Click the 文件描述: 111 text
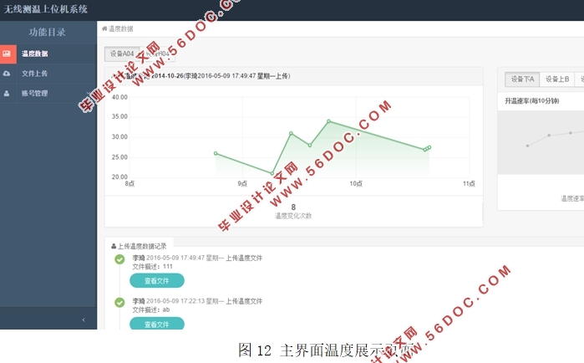The image size is (584, 363). point(152,267)
